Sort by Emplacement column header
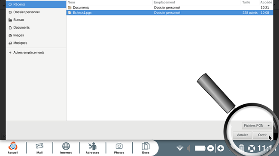279x156 pixels. pyautogui.click(x=197, y=2)
